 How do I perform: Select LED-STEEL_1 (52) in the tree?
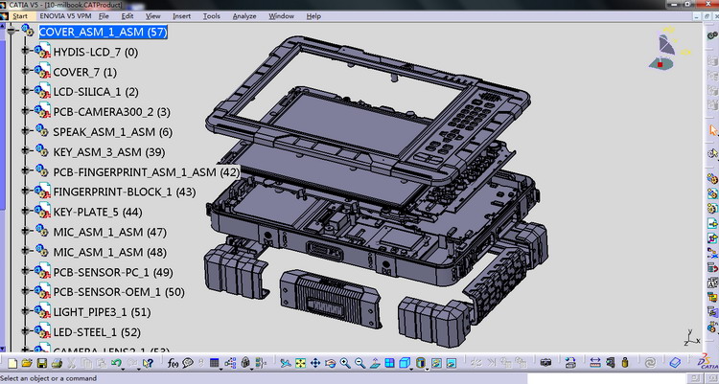point(97,332)
